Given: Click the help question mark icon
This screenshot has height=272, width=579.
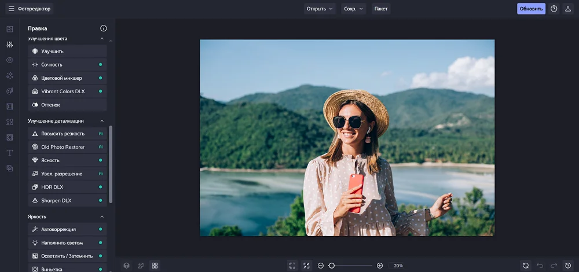Looking at the screenshot, I should pos(554,9).
